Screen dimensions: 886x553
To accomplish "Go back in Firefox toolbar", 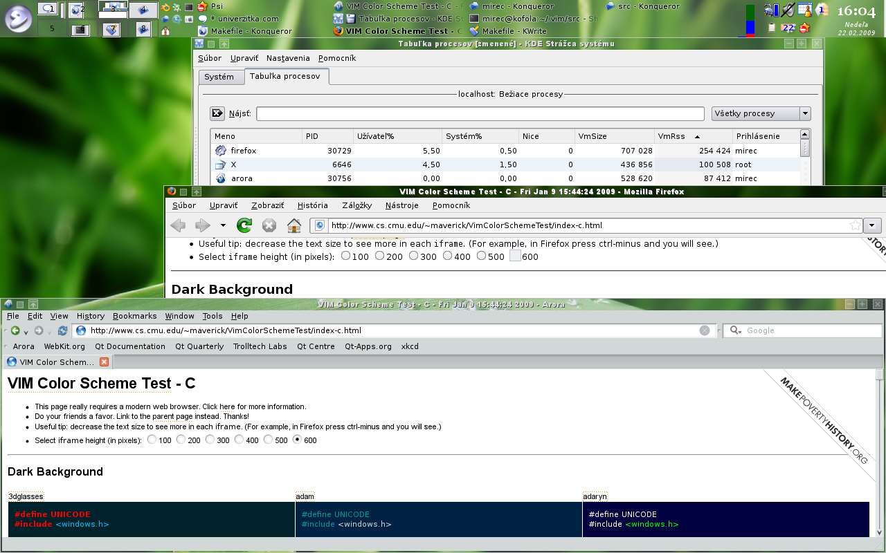I will [x=178, y=225].
